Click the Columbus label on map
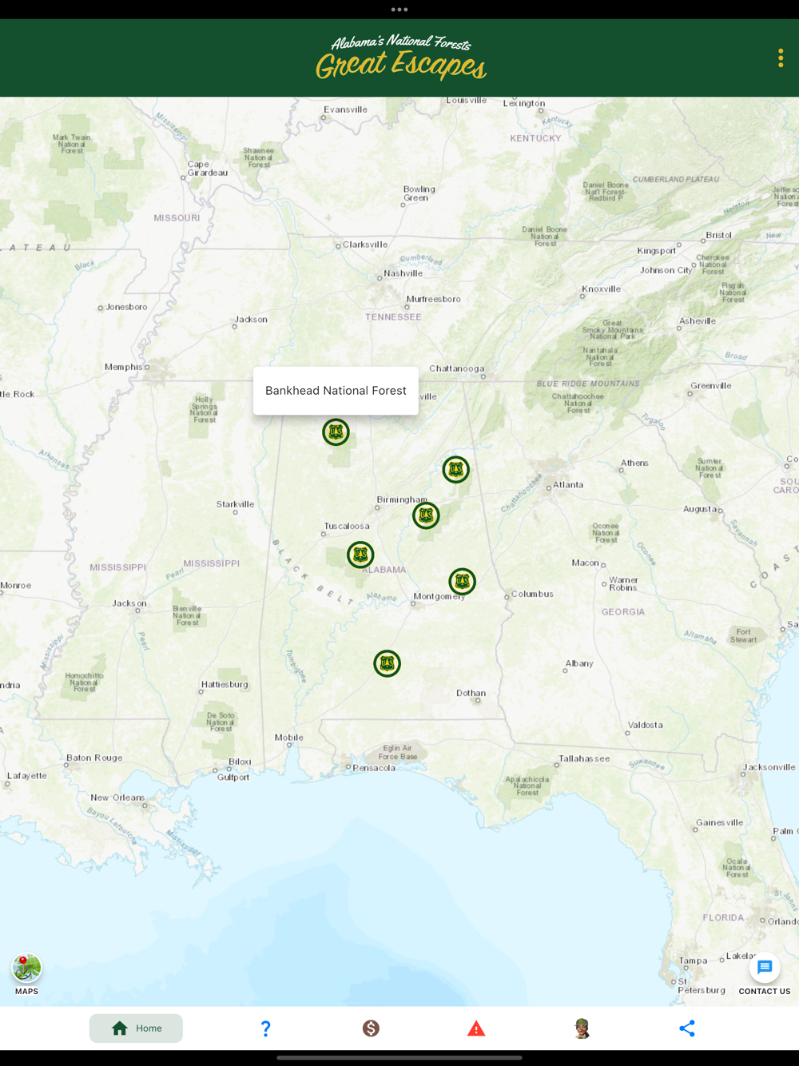 pyautogui.click(x=532, y=595)
